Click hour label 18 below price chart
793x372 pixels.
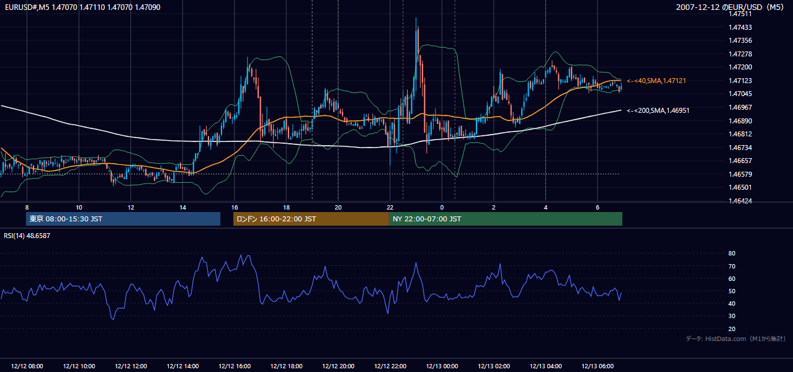(286, 207)
